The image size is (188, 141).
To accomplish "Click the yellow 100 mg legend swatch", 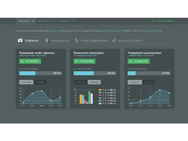I will [100, 90].
